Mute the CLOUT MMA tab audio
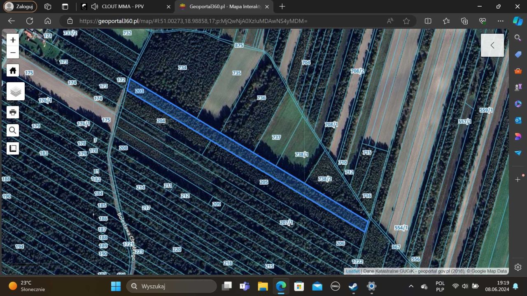The image size is (527, 296). (95, 7)
